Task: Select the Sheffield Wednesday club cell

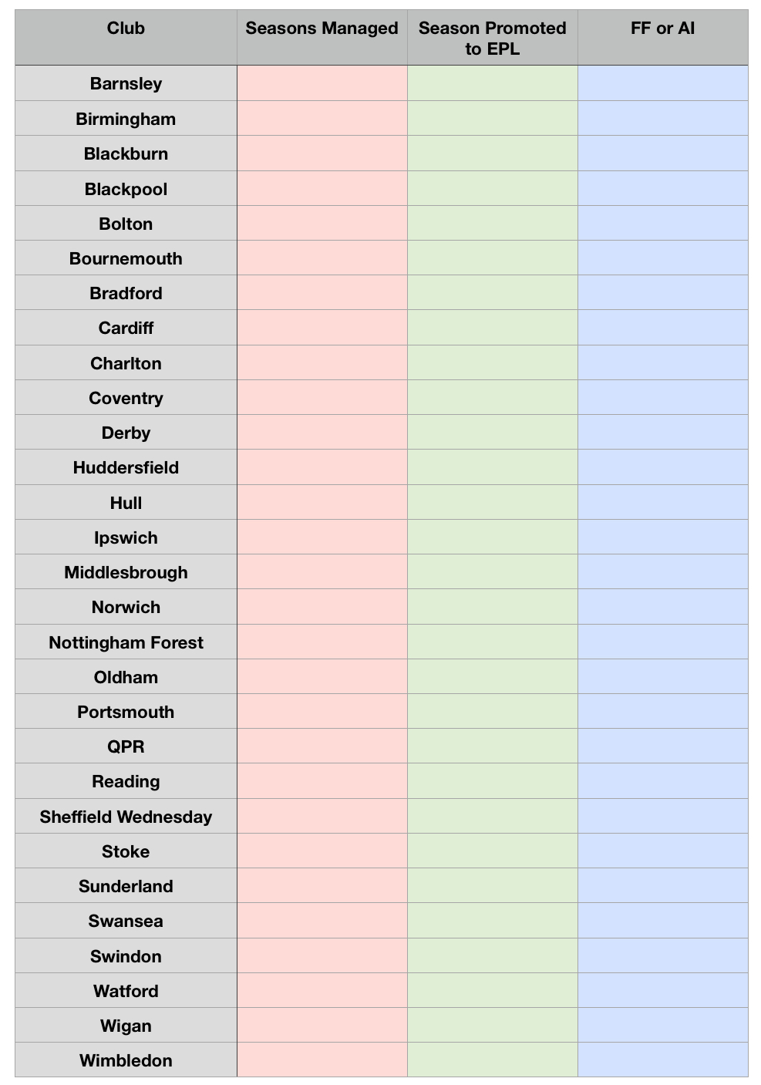Action: click(x=126, y=817)
